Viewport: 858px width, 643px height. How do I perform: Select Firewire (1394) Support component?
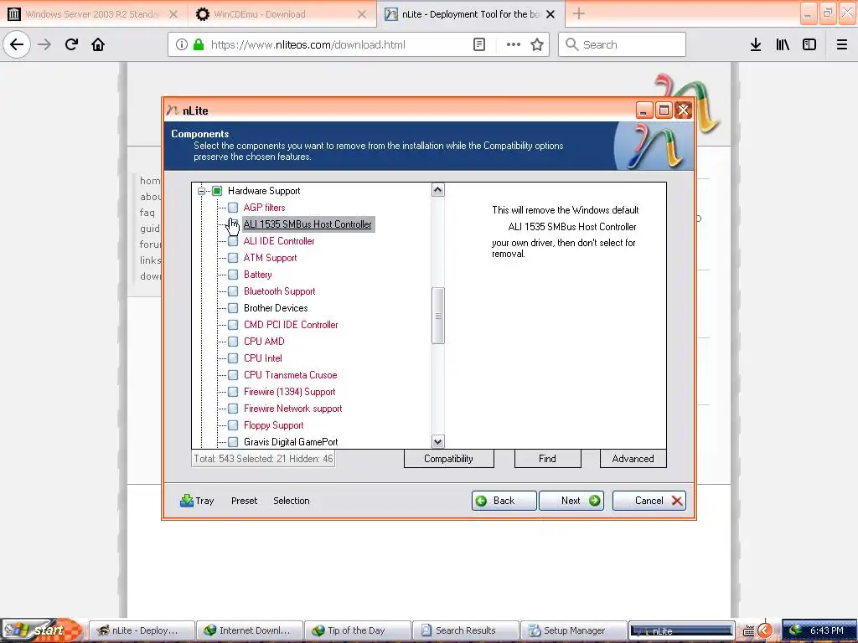289,392
